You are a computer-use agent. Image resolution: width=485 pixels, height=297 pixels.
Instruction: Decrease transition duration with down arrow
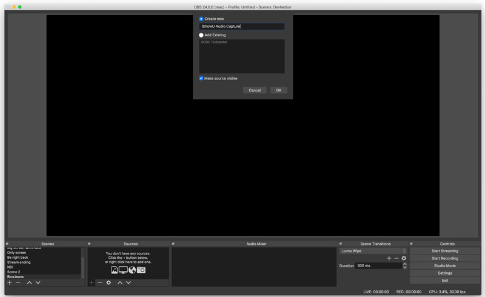[x=404, y=267]
